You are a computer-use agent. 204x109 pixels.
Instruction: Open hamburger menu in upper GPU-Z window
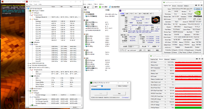coord(201,5)
